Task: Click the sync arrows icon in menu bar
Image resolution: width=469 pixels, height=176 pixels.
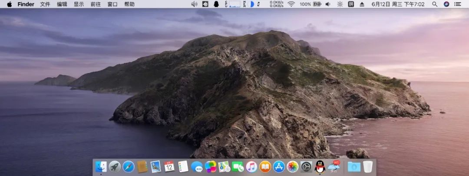Action: point(258,4)
